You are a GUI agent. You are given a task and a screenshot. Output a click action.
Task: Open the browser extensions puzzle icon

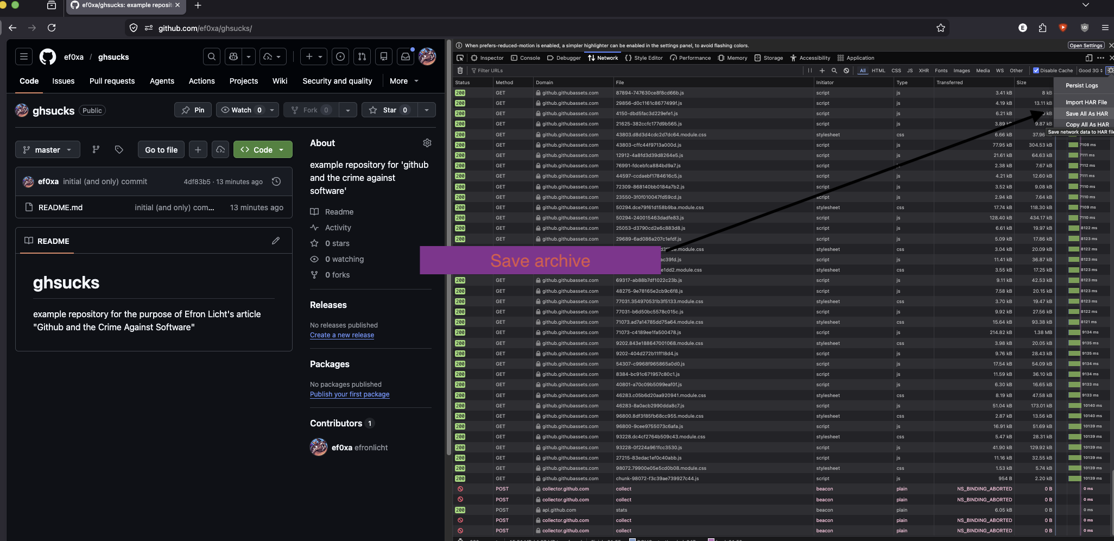1042,28
